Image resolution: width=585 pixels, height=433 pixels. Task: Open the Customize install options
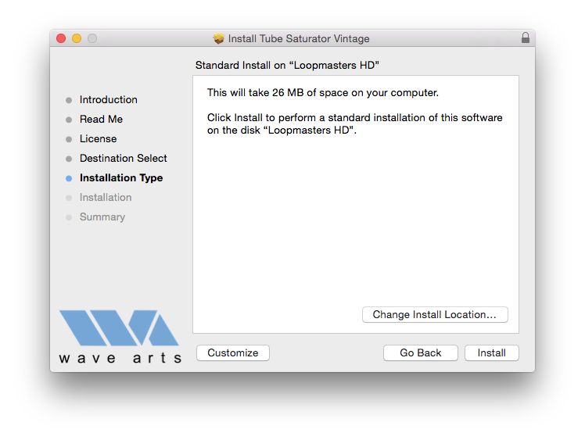point(233,352)
